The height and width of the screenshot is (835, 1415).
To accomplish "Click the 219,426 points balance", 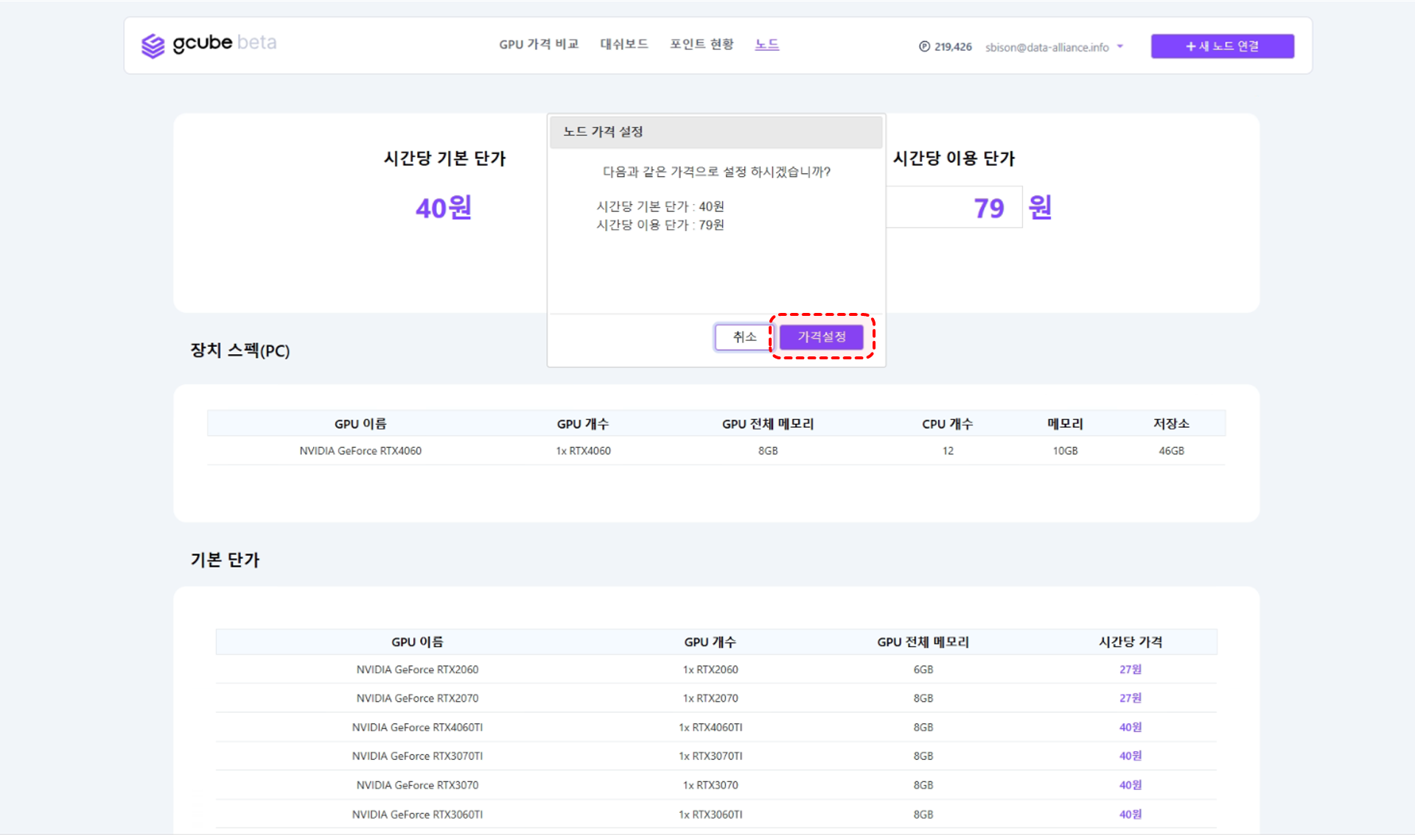I will [x=953, y=47].
